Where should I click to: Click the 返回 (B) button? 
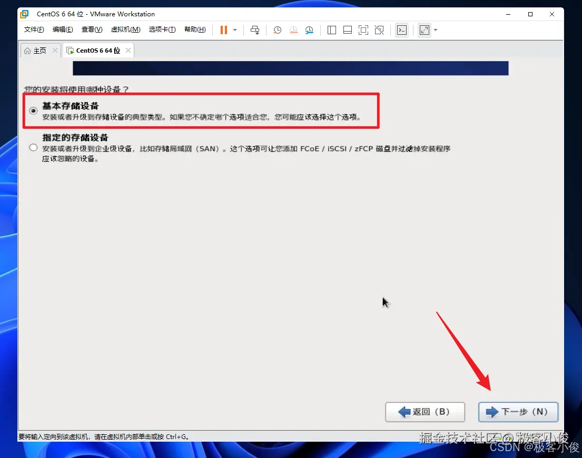point(425,412)
